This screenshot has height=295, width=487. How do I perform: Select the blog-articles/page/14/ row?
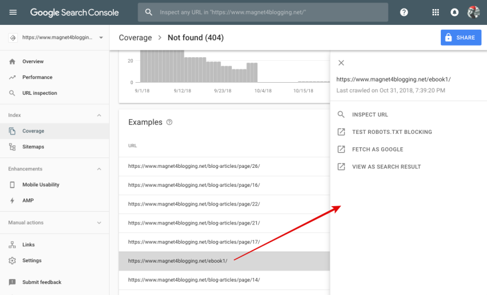224,280
